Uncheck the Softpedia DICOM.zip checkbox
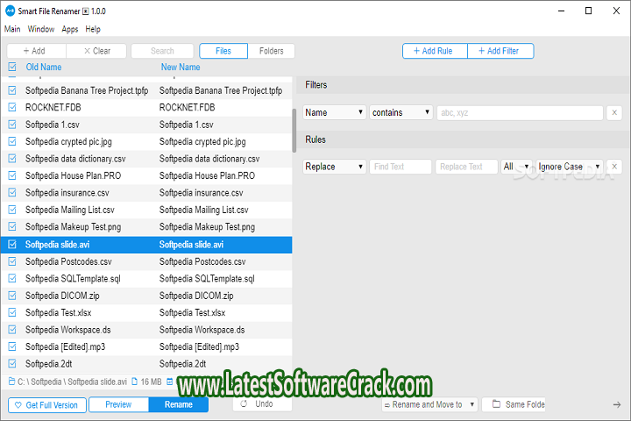Viewport: 631px width, 421px height. [x=12, y=296]
